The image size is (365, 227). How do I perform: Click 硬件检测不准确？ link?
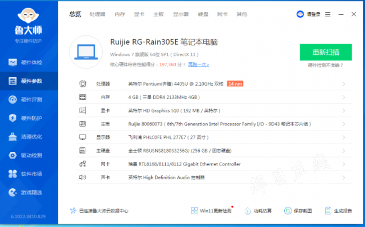tap(326, 65)
